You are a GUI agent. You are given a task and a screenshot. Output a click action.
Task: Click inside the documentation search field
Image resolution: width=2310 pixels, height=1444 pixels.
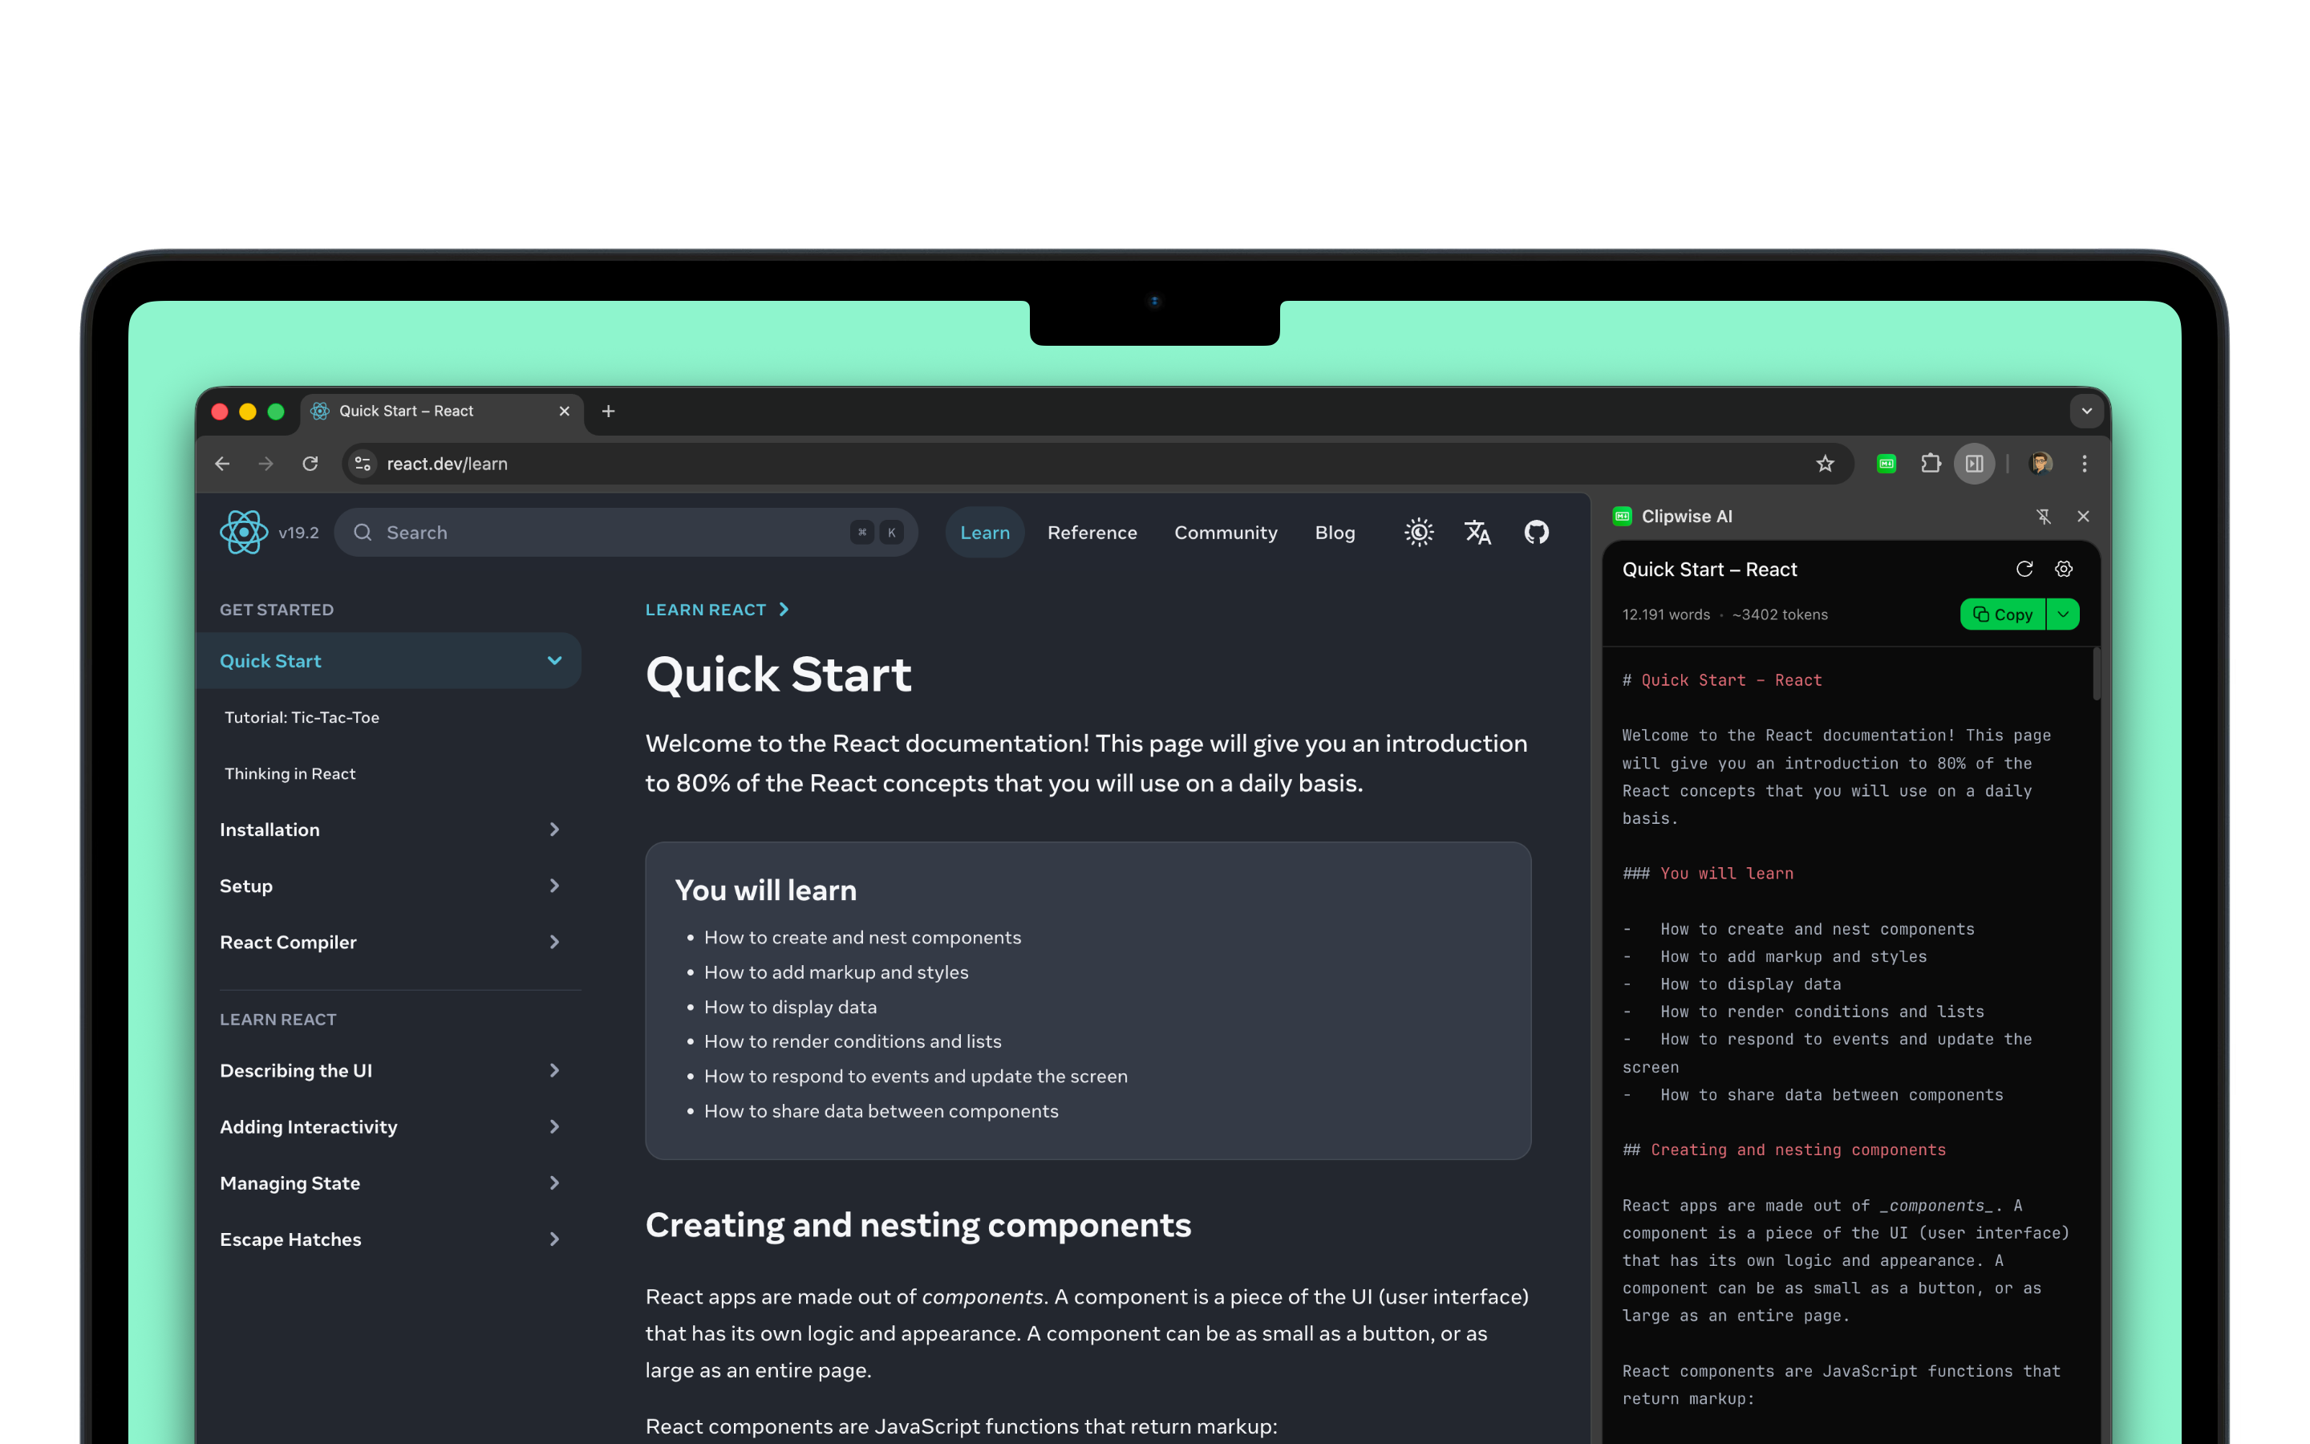[573, 532]
